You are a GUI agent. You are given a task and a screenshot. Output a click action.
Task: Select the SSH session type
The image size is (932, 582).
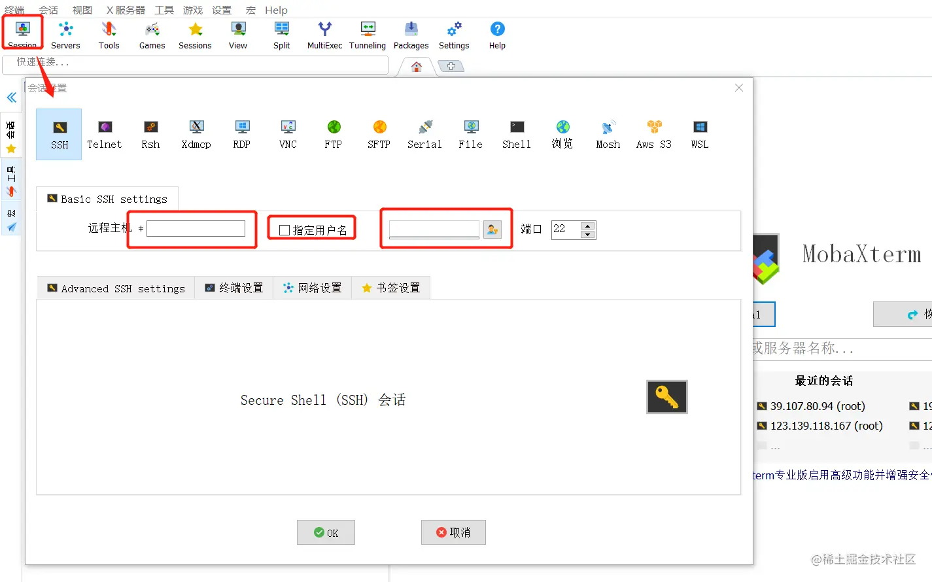tap(59, 134)
